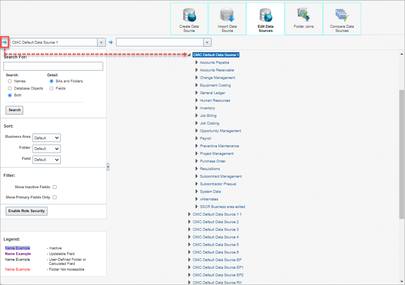
Task: Open the Business Area sort dropdown
Action: click(47, 138)
